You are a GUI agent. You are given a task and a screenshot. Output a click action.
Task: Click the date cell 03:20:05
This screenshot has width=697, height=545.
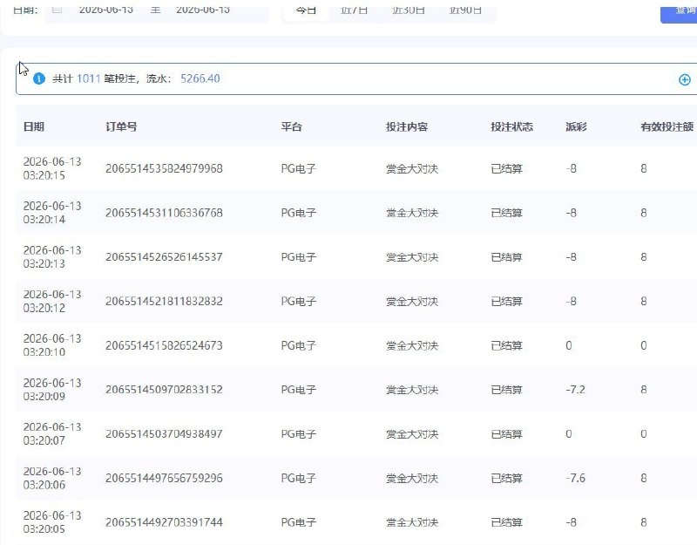[x=52, y=522]
